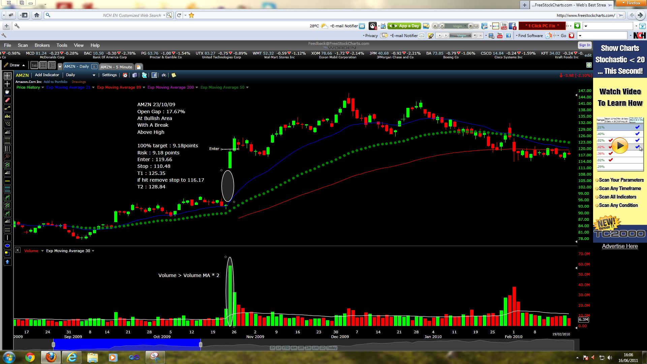Viewport: 647px width, 364px height.
Task: Expand Exp Moving Average 30 volume options
Action: [93, 251]
